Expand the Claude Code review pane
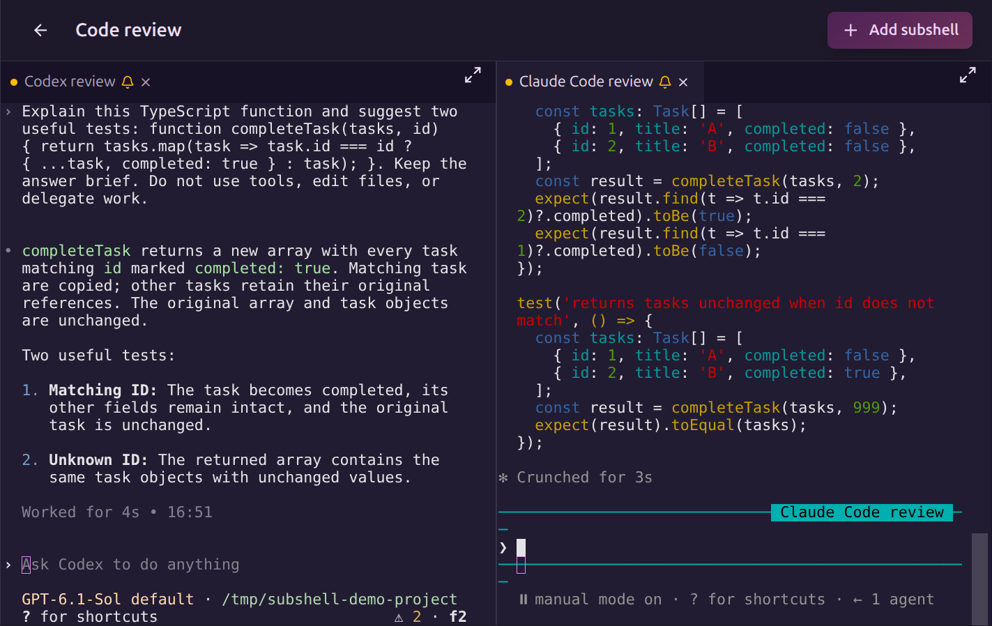This screenshot has height=626, width=992. click(968, 75)
